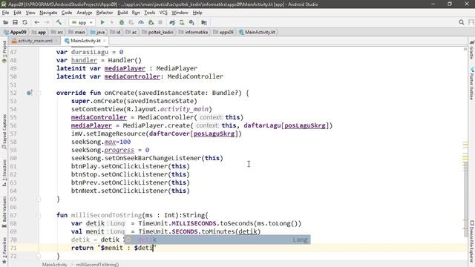Toggle the Flutter Outline tool window

point(471,83)
